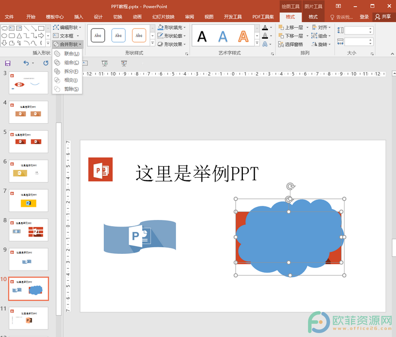Select the right arrow shape
Screen dimensions: 396x337
[41, 36]
